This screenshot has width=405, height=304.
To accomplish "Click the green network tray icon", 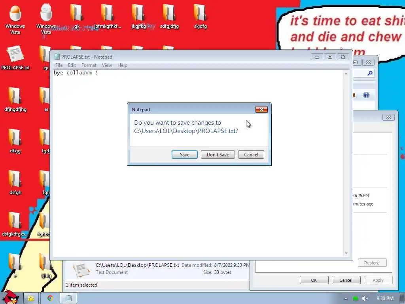I will pyautogui.click(x=356, y=298).
